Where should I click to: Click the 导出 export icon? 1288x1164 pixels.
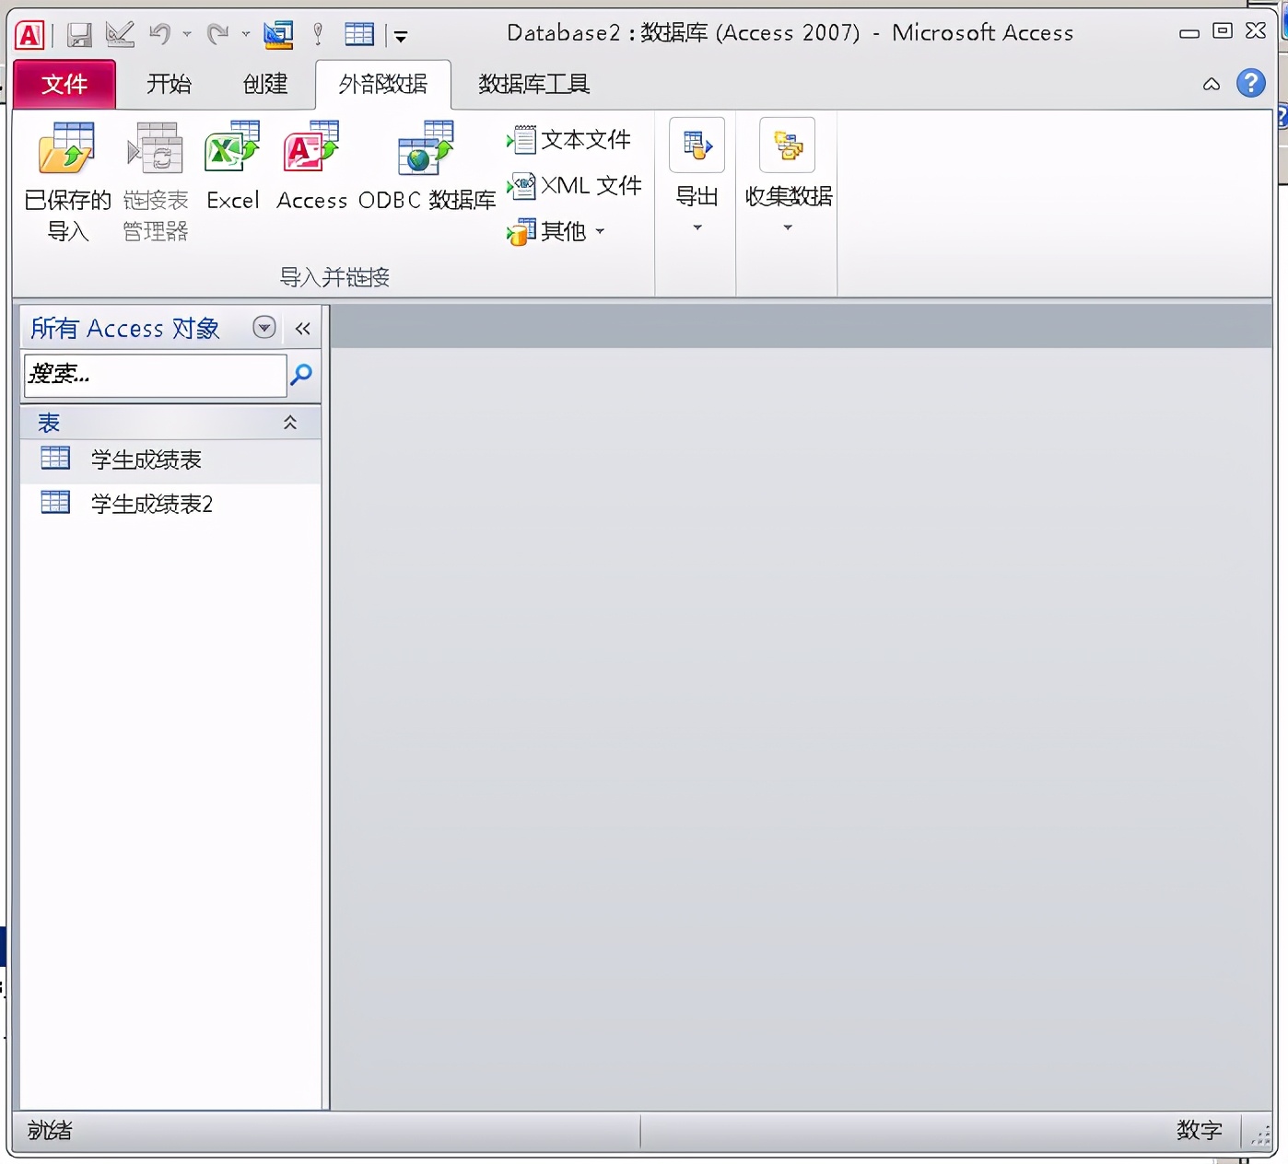696,145
